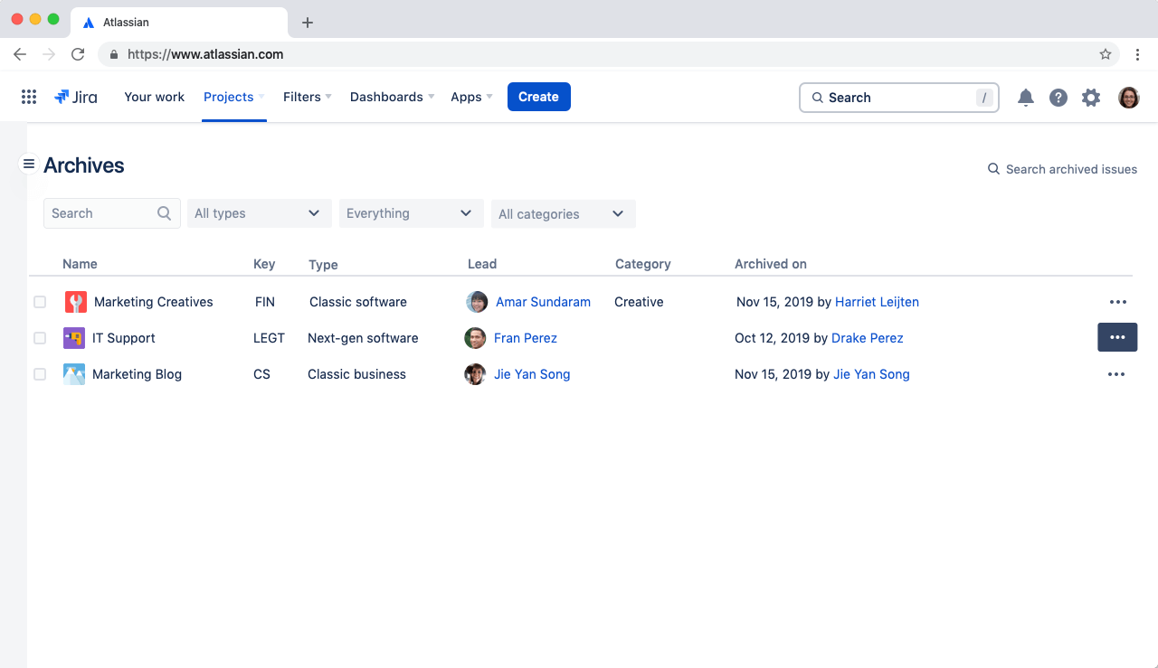Screen dimensions: 1158x668
Task: Expand the Everything filter dropdown
Action: click(411, 212)
